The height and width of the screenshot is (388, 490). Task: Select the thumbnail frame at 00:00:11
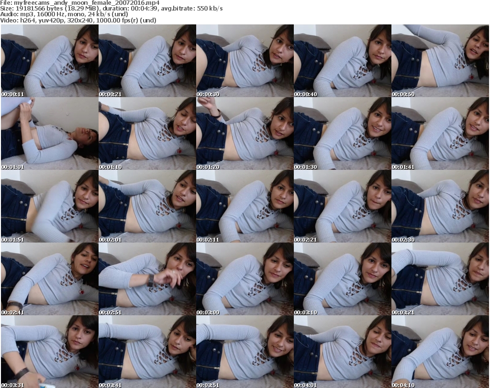(x=50, y=61)
